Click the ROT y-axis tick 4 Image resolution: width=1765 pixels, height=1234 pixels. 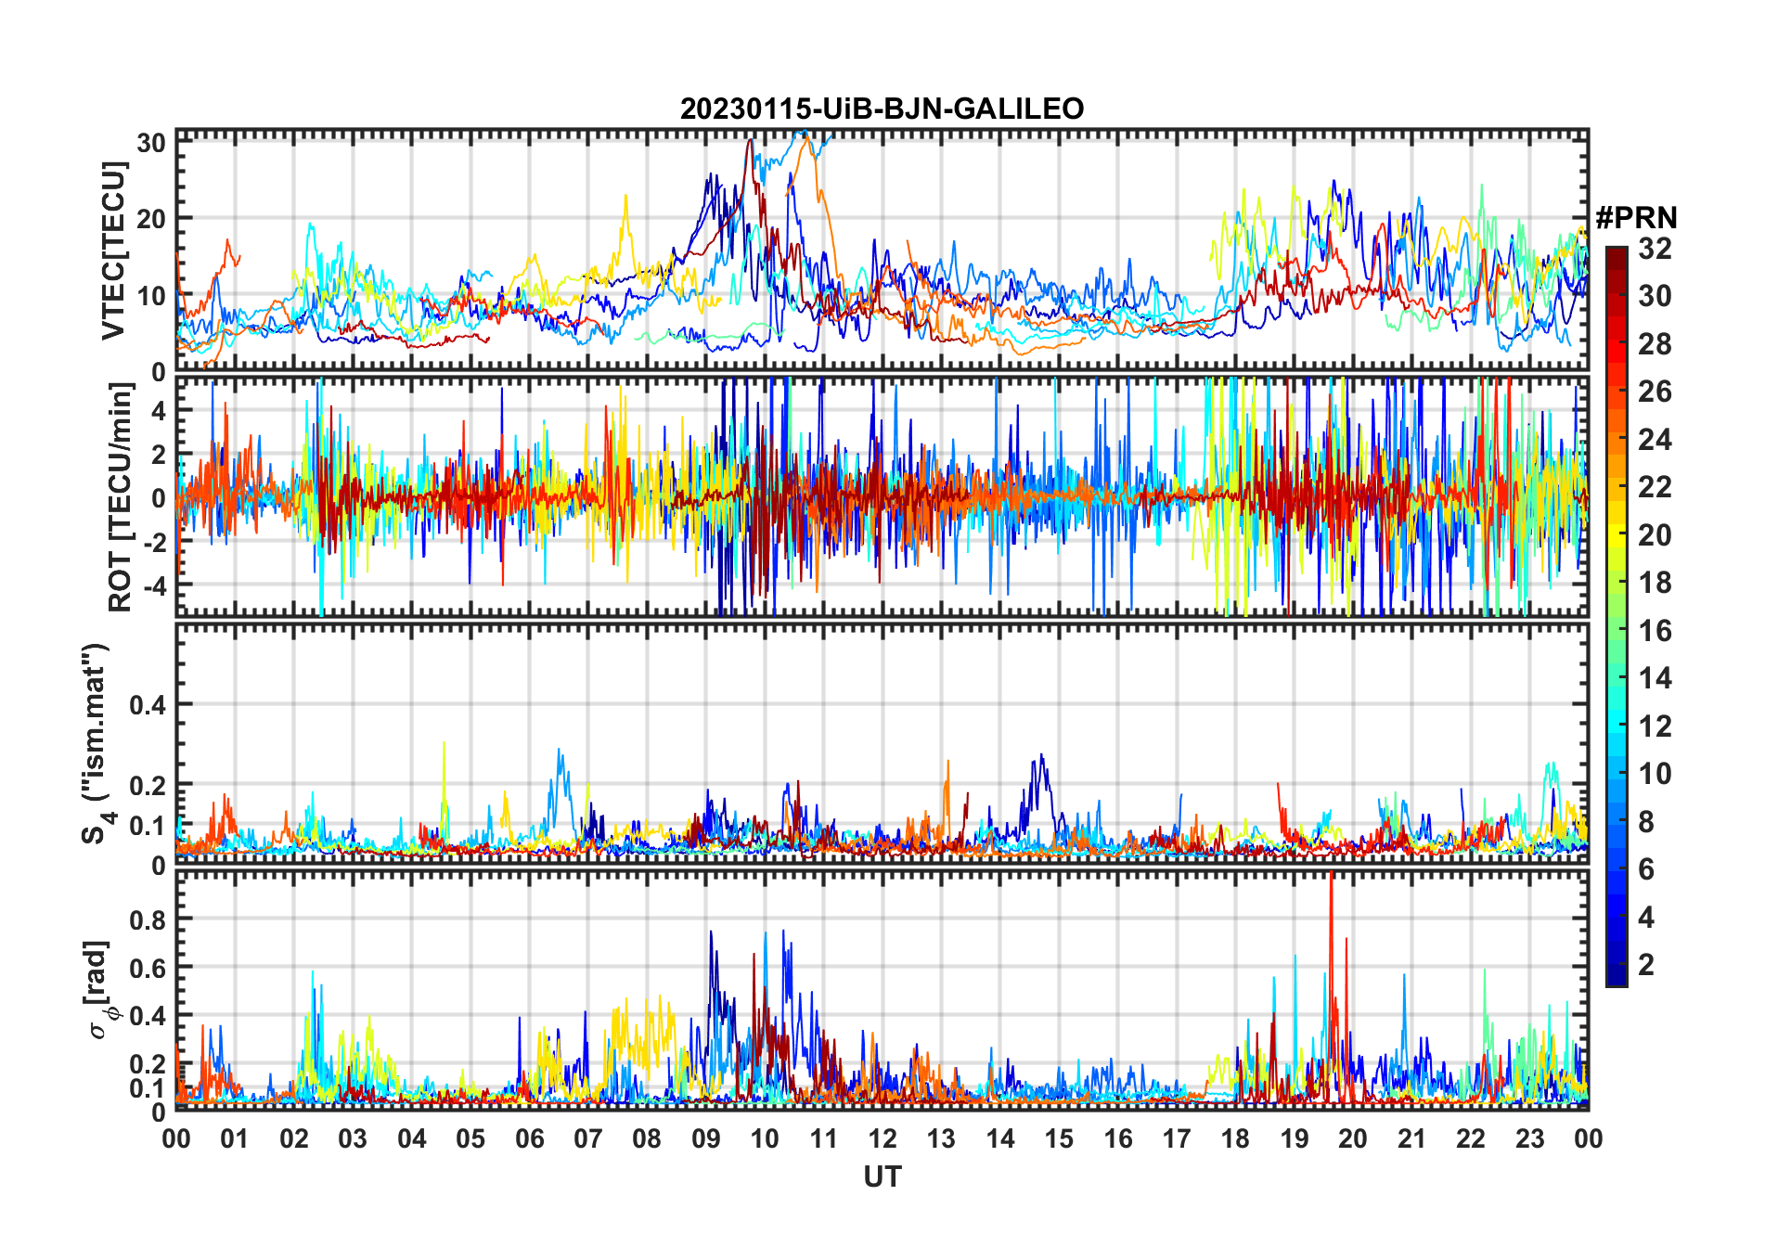point(159,410)
